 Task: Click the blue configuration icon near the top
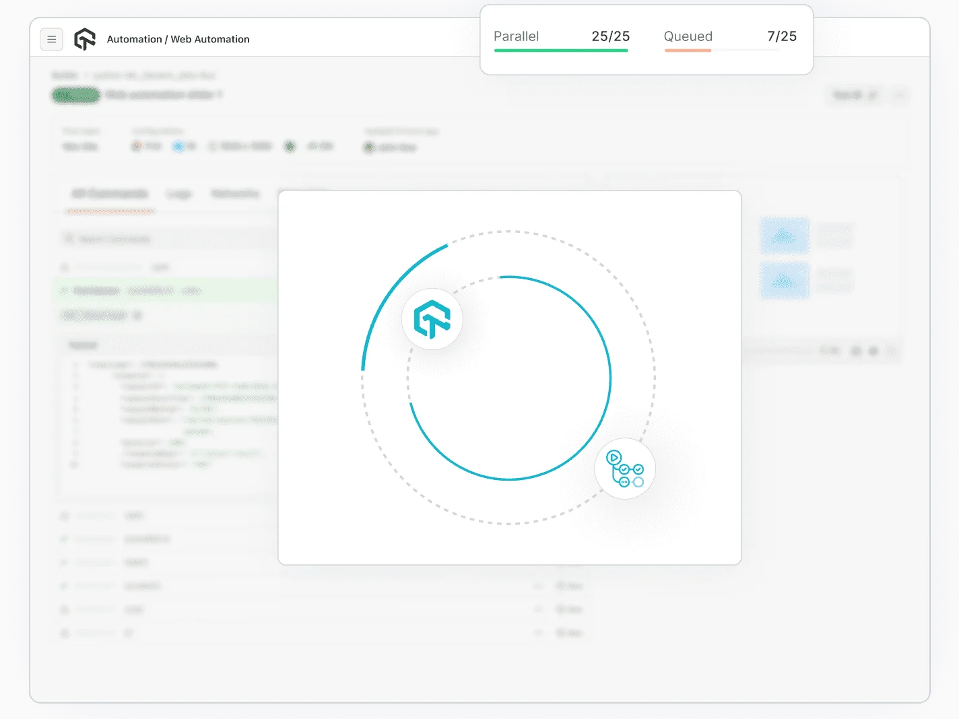click(x=178, y=145)
